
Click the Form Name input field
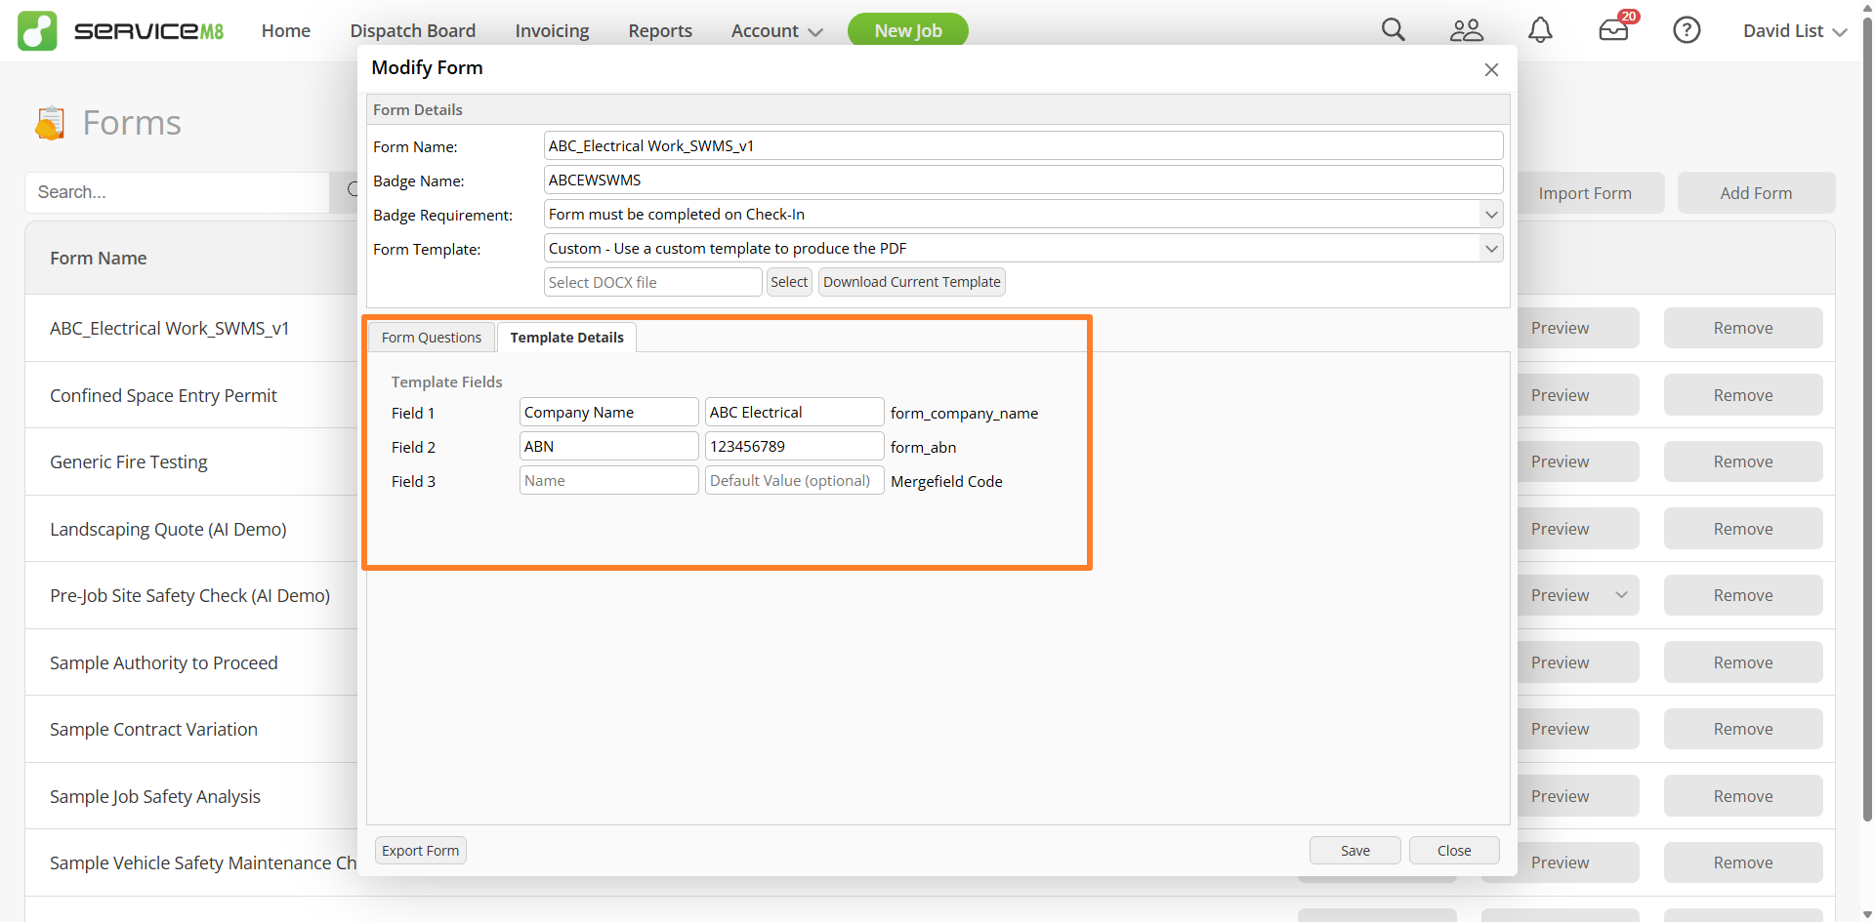[1022, 146]
